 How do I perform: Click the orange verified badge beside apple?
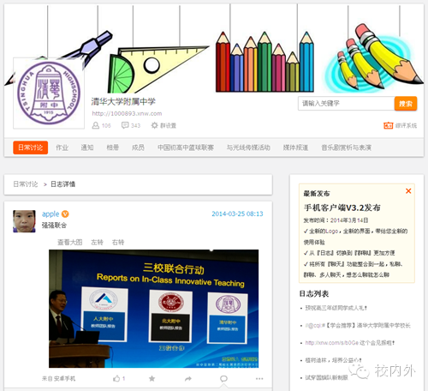(65, 214)
